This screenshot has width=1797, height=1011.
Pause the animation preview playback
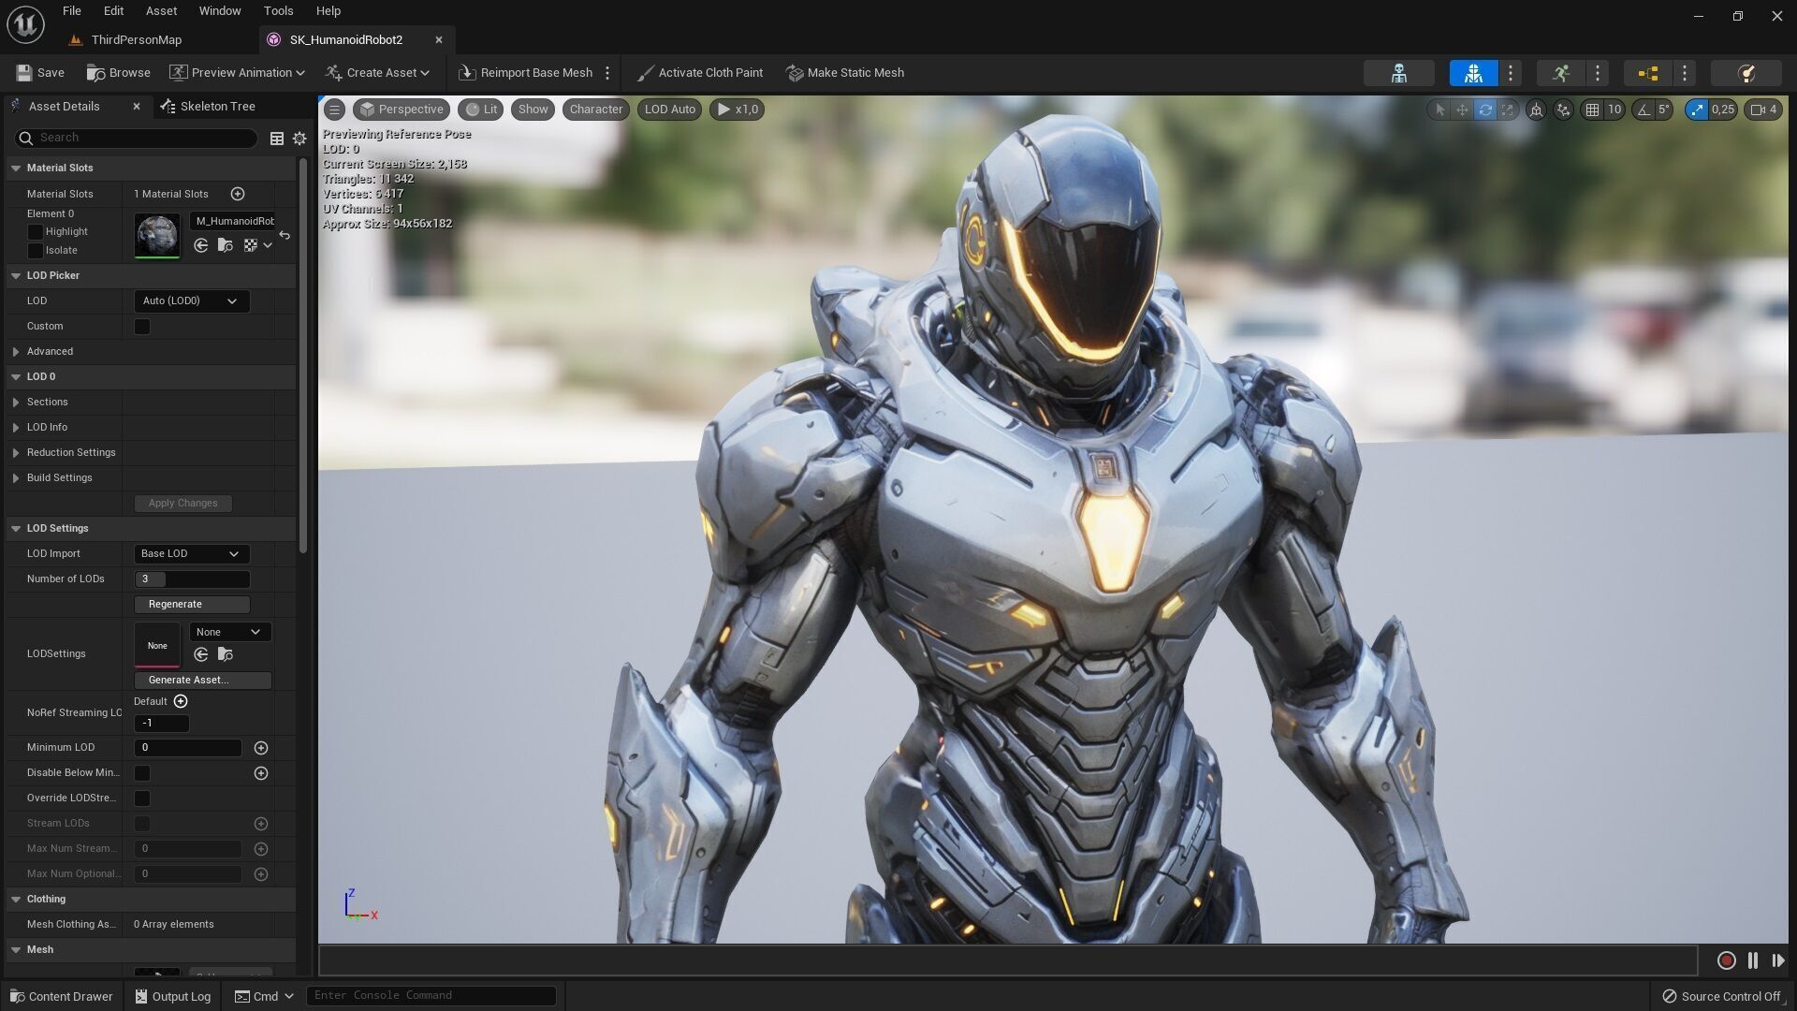[x=1753, y=960]
